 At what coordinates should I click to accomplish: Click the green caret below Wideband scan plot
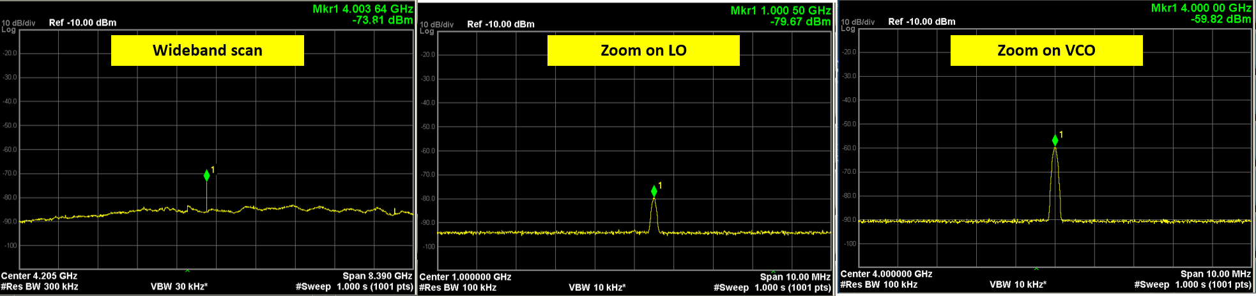coord(187,271)
